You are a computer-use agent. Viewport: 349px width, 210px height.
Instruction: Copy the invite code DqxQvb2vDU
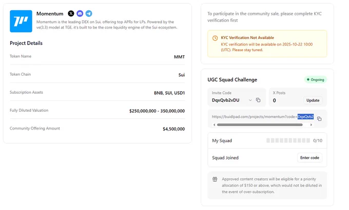[x=258, y=100]
